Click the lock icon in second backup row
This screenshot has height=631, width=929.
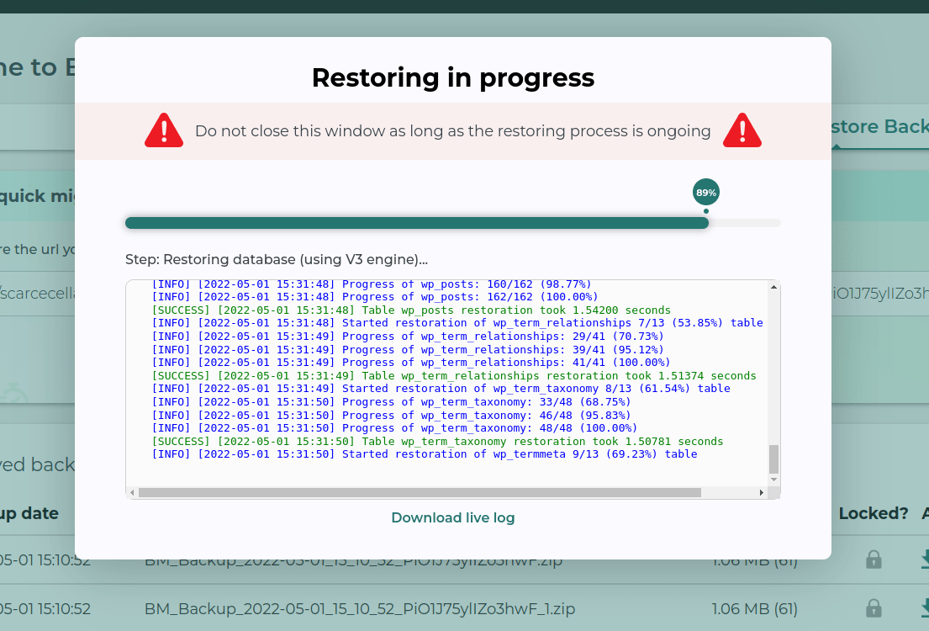[x=874, y=608]
